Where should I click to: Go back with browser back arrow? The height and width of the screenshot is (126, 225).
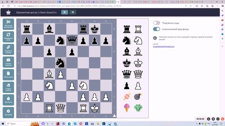tap(3, 6)
